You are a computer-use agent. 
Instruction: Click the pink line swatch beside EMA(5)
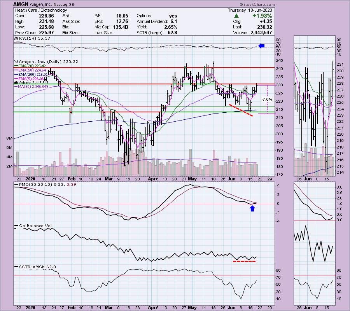click(x=16, y=79)
